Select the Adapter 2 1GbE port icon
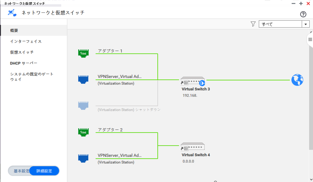This screenshot has width=313, height=182. [x=83, y=132]
